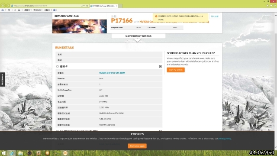The width and height of the screenshot is (277, 156).
Task: Click the Read Mail icon in command bar
Action: [x=15, y=10]
